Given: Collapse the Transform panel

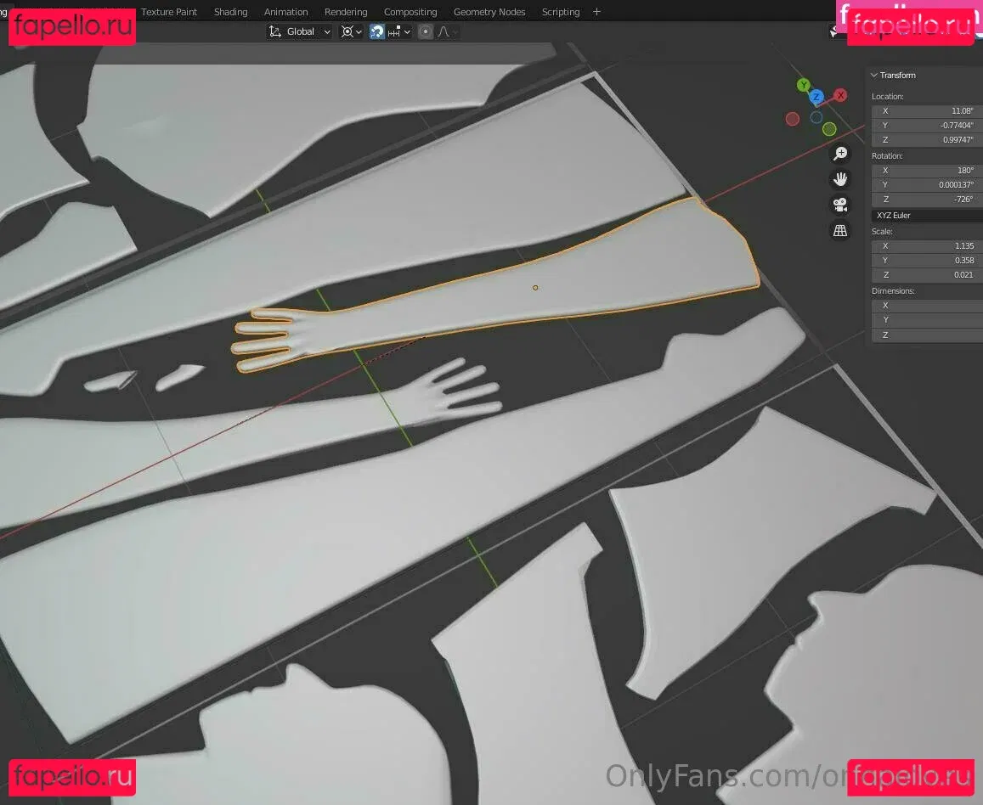Looking at the screenshot, I should click(874, 75).
